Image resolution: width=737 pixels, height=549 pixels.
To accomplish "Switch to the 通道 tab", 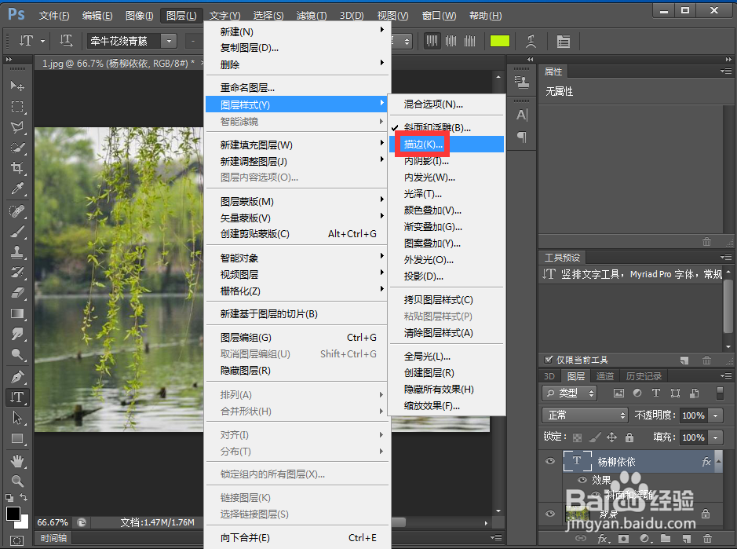I will point(605,375).
